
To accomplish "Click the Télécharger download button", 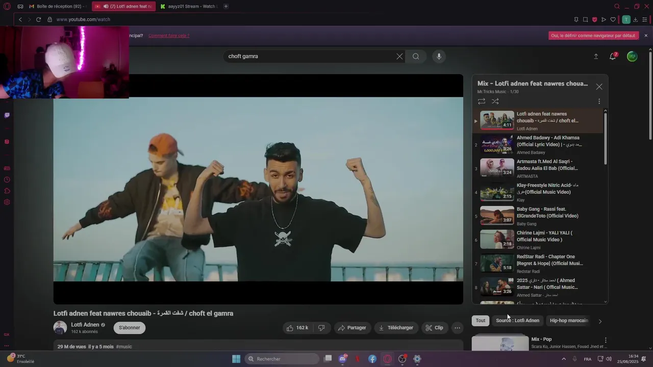I will pos(396,328).
